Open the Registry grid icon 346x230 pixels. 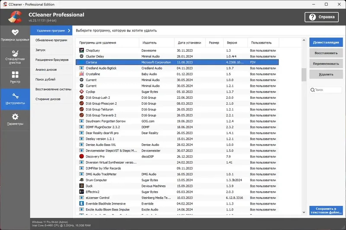pyautogui.click(x=15, y=75)
